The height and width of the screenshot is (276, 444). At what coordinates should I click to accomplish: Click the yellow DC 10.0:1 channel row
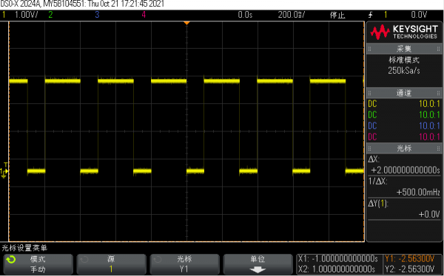click(x=404, y=104)
